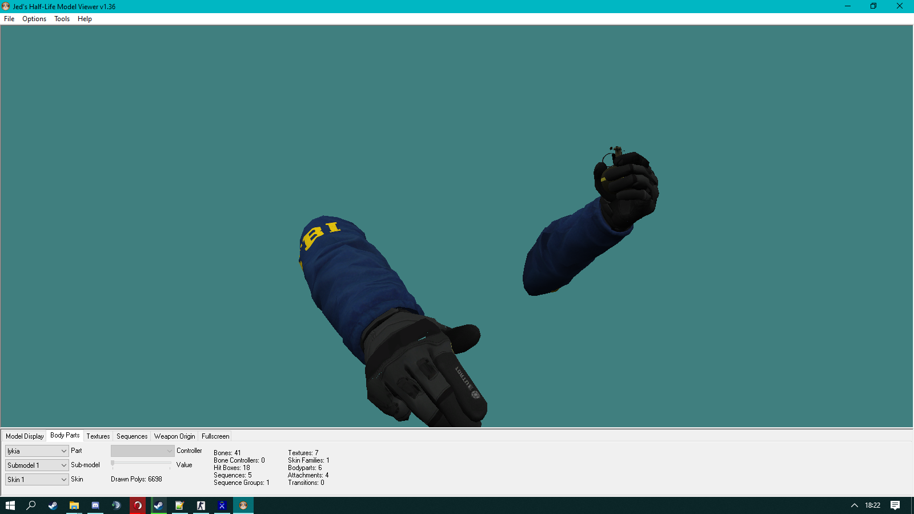
Task: Switch to the Fullscreen tab
Action: pyautogui.click(x=215, y=436)
